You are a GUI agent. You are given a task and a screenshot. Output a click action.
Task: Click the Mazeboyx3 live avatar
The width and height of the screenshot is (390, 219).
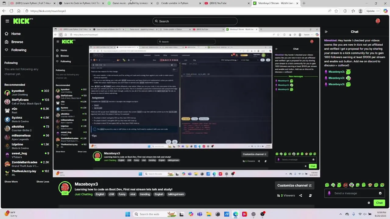click(x=65, y=188)
